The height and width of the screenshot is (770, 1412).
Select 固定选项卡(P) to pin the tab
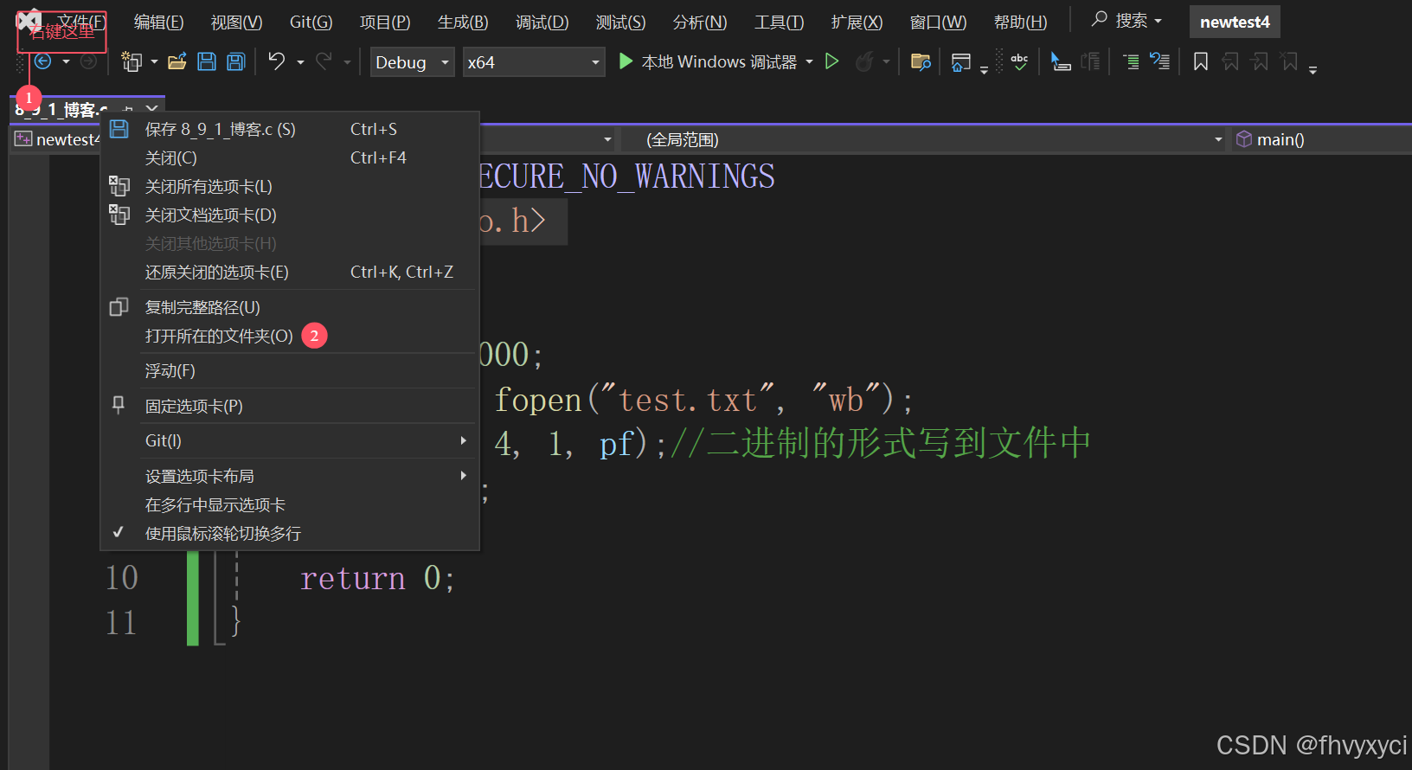point(290,406)
